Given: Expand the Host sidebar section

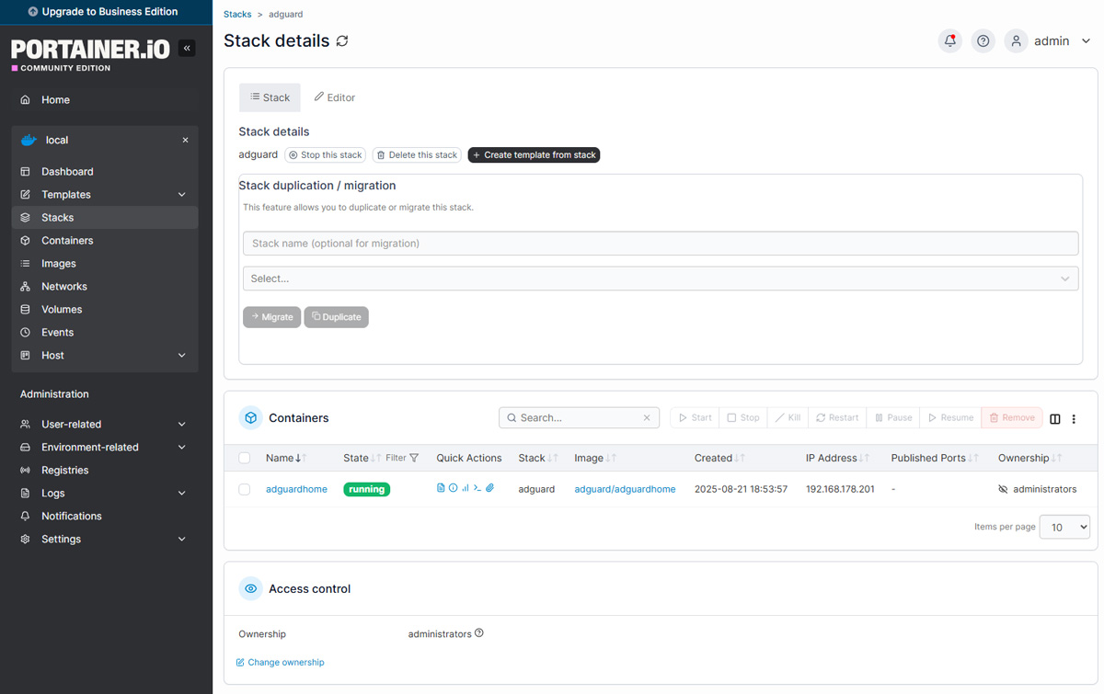Looking at the screenshot, I should tap(105, 355).
